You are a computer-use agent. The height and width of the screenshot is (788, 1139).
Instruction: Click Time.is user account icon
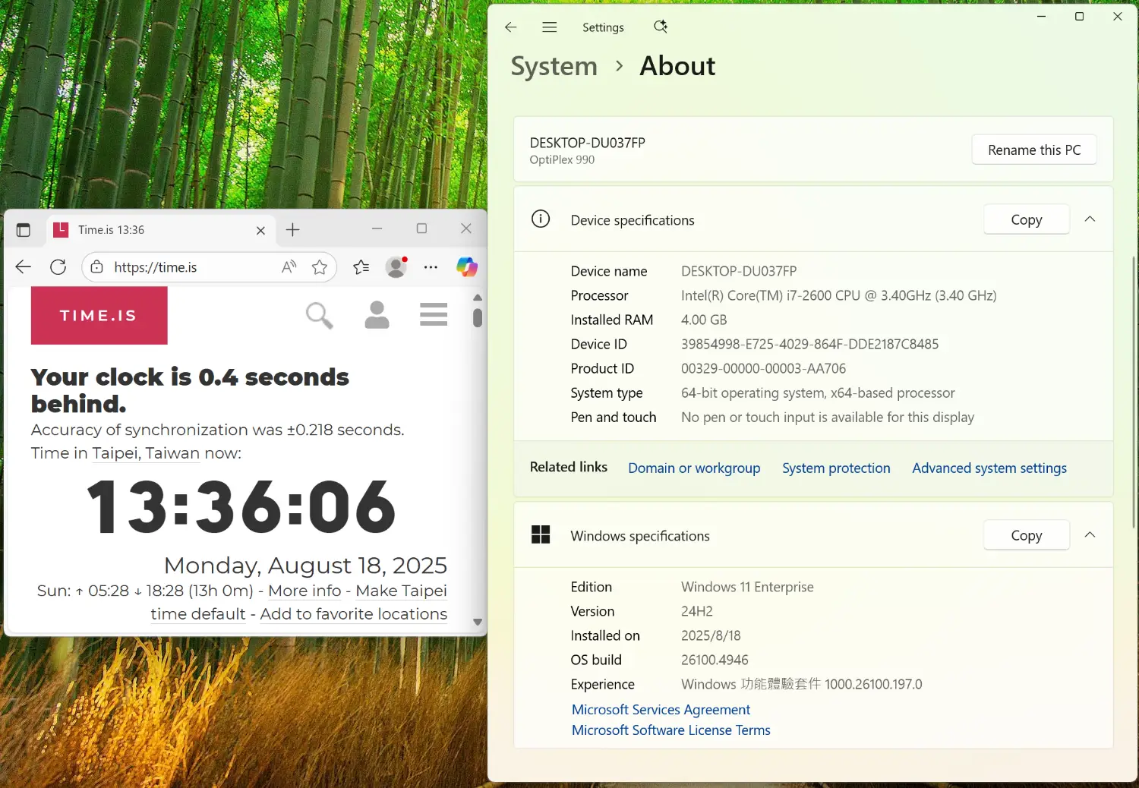(377, 314)
